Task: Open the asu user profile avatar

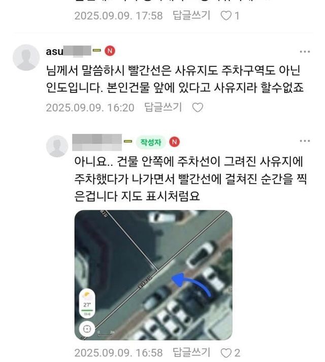Action: pos(26,57)
